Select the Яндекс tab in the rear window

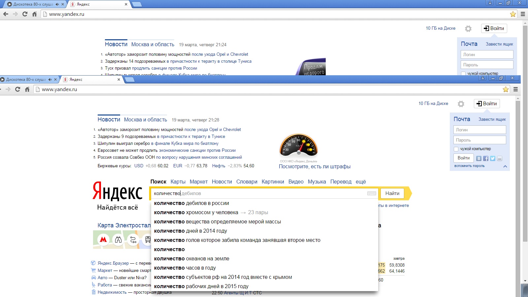click(x=98, y=4)
